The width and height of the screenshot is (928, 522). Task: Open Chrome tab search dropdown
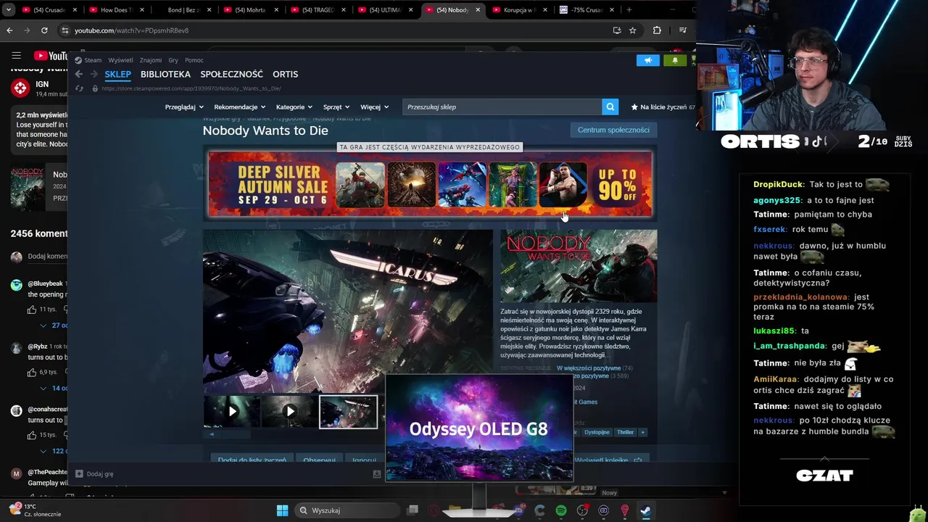[9, 10]
